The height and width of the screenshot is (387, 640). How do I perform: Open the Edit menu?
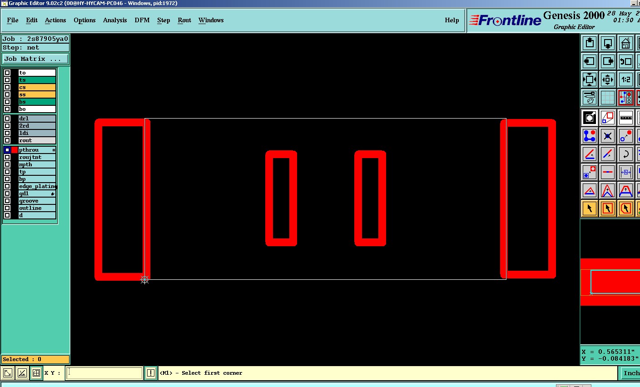tap(32, 20)
